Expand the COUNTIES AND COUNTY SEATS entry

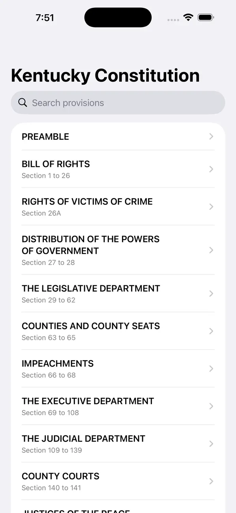point(118,331)
